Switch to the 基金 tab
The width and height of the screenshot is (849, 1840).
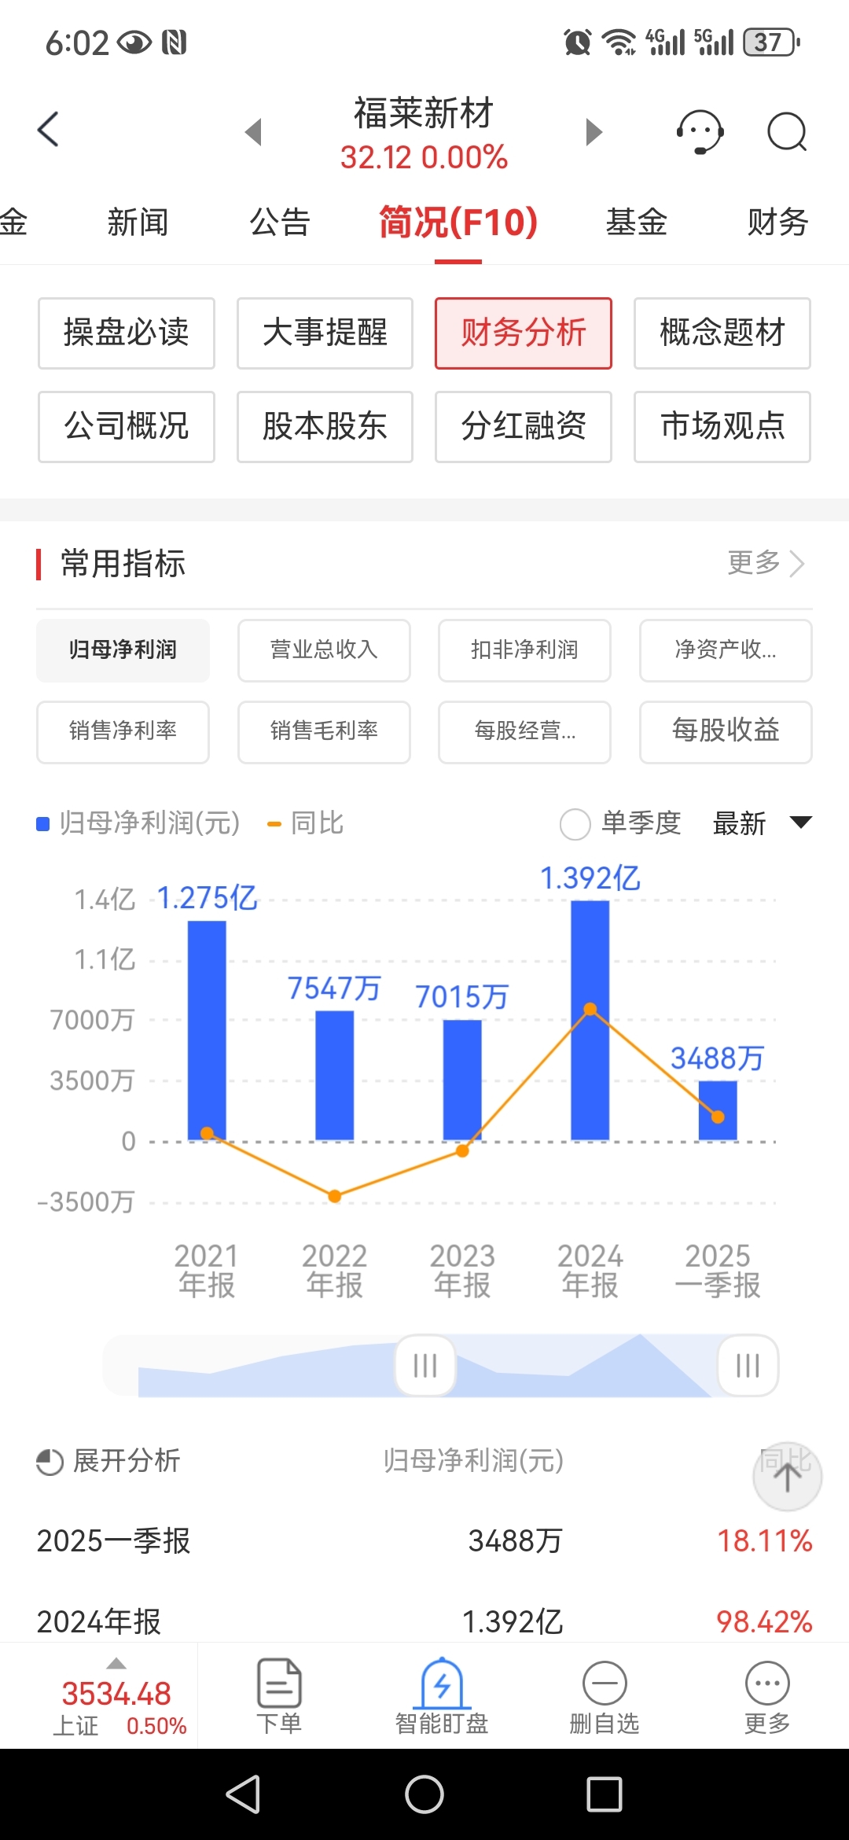pyautogui.click(x=637, y=223)
